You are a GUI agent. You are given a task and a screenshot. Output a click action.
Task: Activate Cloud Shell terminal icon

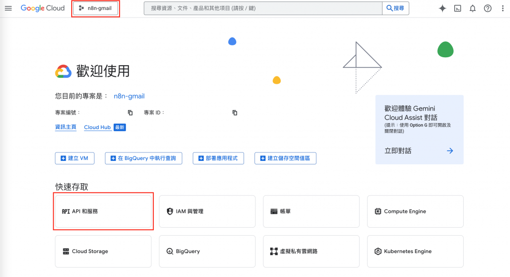[458, 8]
